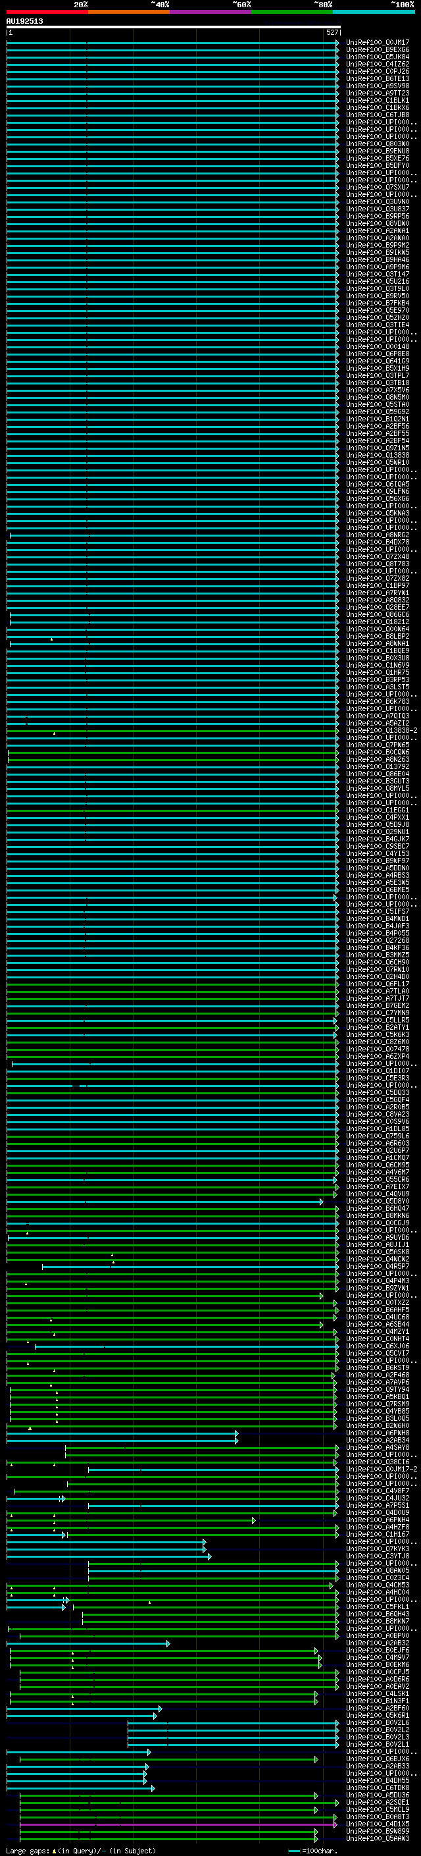Open the UniRef100_Q5AAW3 entry
Screen dimensions: 421x1856
[x=377, y=1839]
